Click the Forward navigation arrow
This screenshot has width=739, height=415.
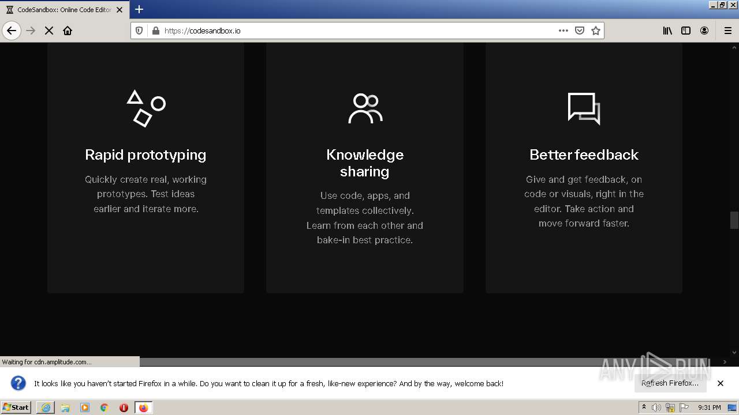pos(31,31)
